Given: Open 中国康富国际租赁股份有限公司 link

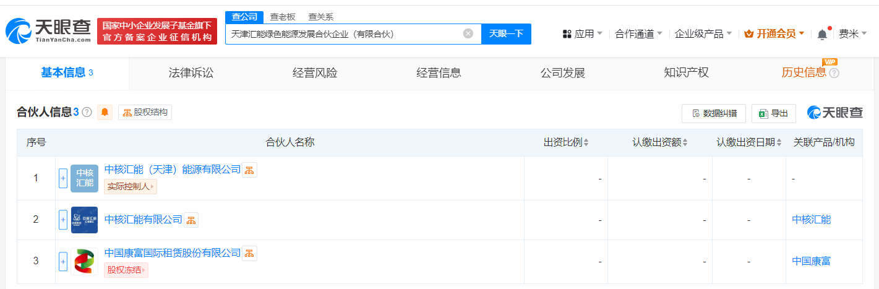Looking at the screenshot, I should (x=173, y=253).
